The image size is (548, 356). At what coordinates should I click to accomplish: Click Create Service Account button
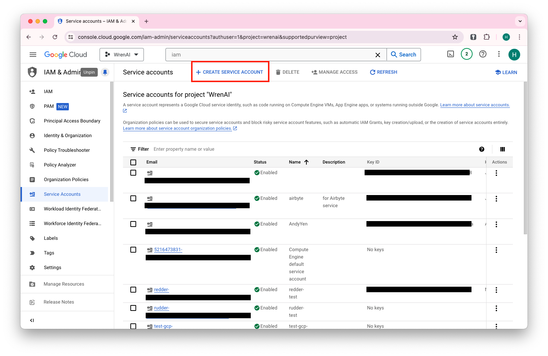pos(230,72)
